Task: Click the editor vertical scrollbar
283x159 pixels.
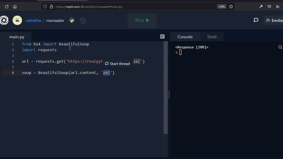Action: pyautogui.click(x=165, y=88)
